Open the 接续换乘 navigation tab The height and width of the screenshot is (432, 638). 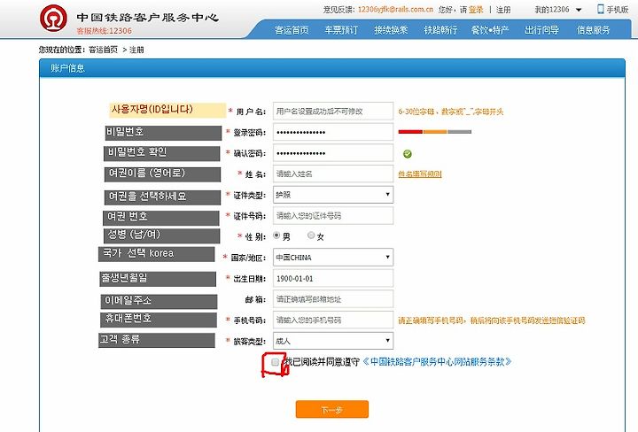click(x=391, y=30)
